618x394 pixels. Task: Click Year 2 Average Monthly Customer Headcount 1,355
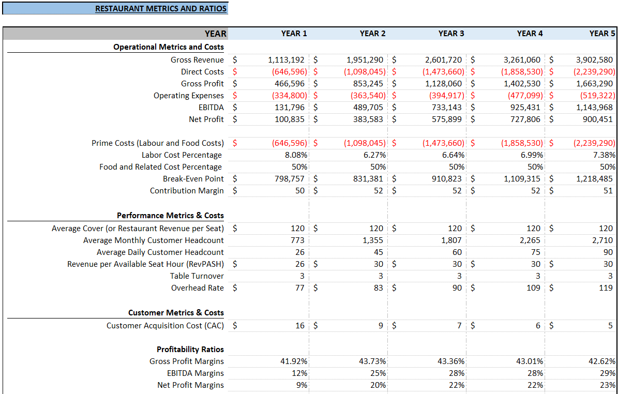(x=372, y=240)
